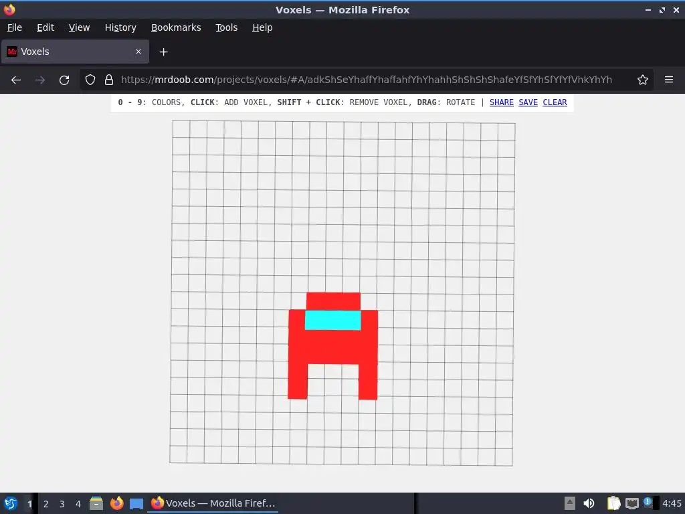Open the file manager from the taskbar
685x514 pixels.
(x=96, y=503)
